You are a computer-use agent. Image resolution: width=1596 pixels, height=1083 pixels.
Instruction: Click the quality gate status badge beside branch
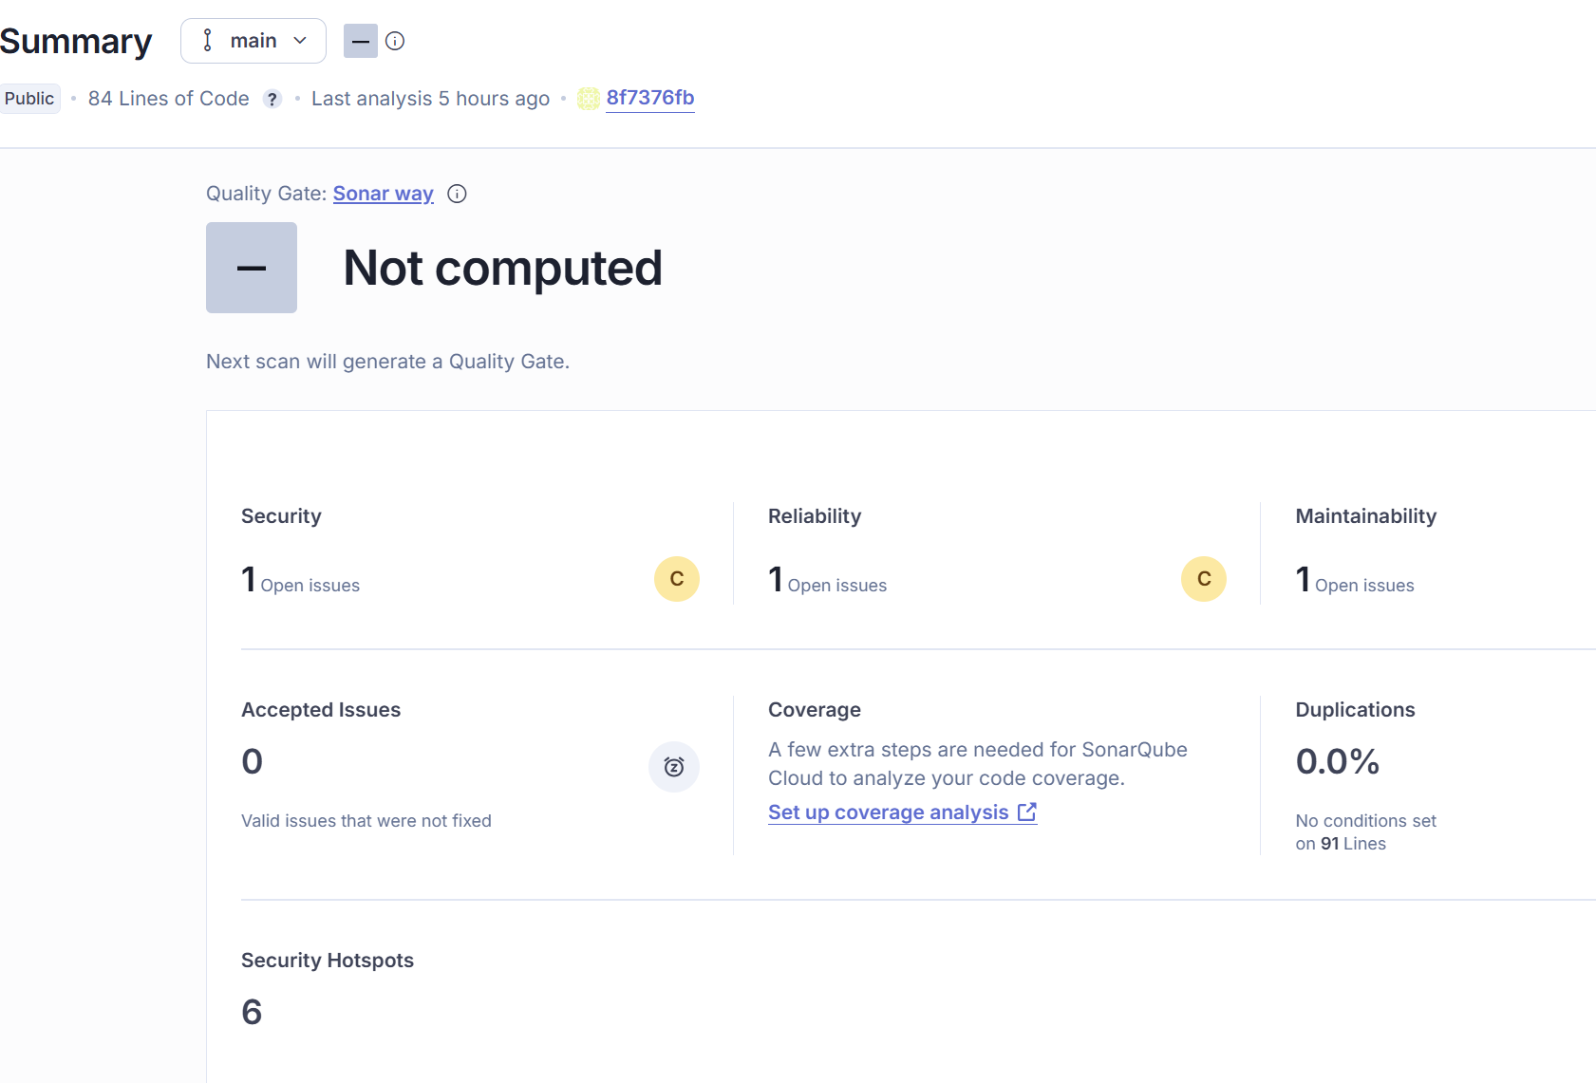(360, 41)
